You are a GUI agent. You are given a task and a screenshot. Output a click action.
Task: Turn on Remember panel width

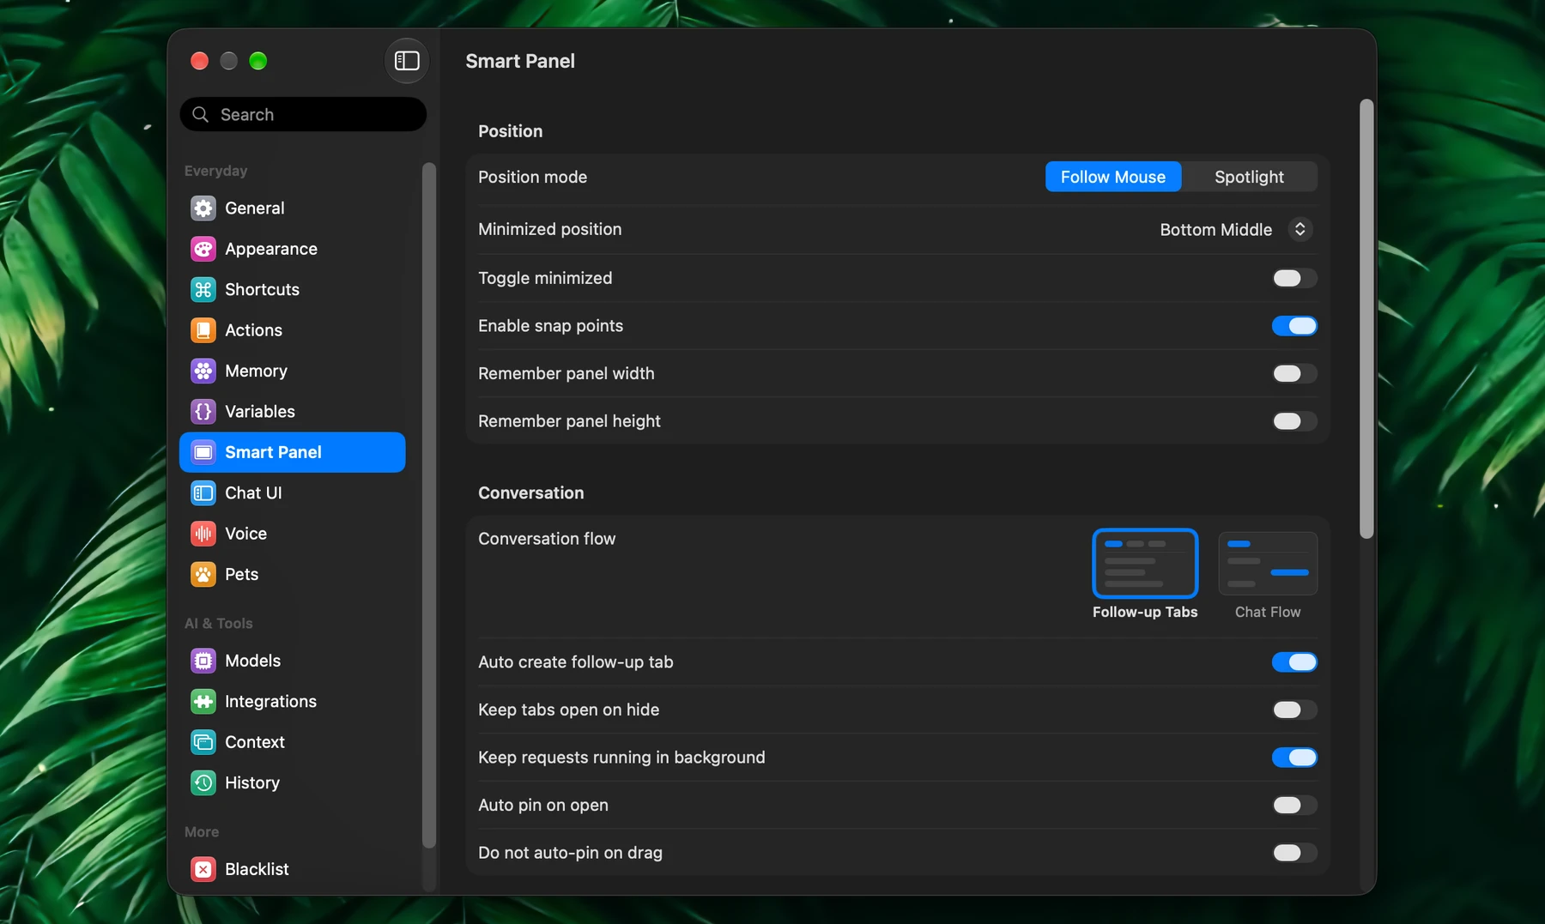pyautogui.click(x=1294, y=373)
